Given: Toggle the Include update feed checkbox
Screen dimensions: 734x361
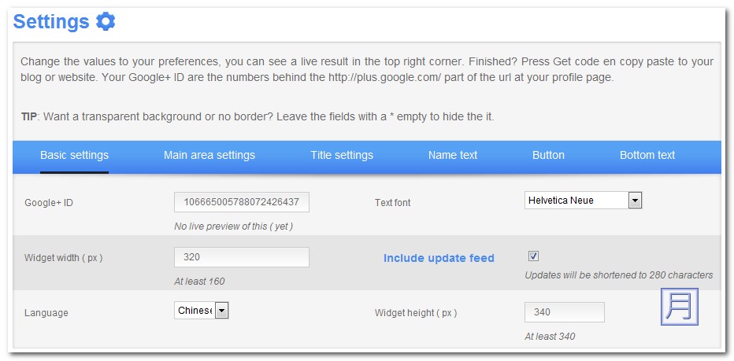Looking at the screenshot, I should [533, 256].
